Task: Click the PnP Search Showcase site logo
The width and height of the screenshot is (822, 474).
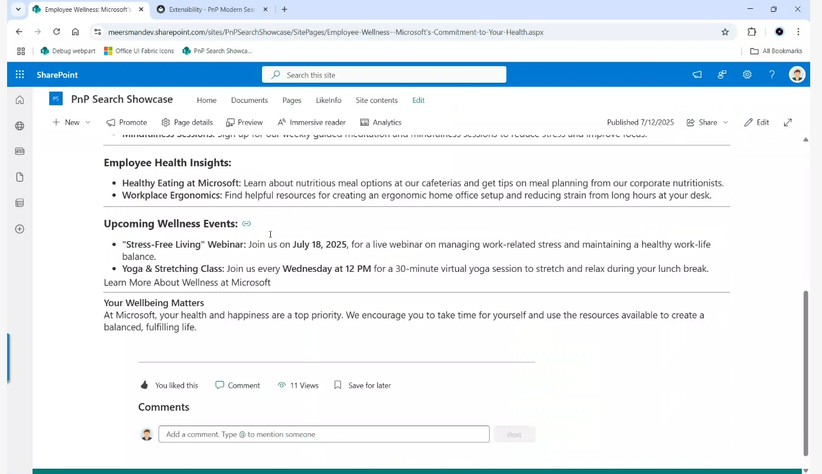Action: coord(56,99)
